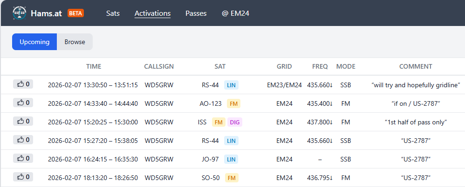Click the MODE column header

click(x=346, y=66)
